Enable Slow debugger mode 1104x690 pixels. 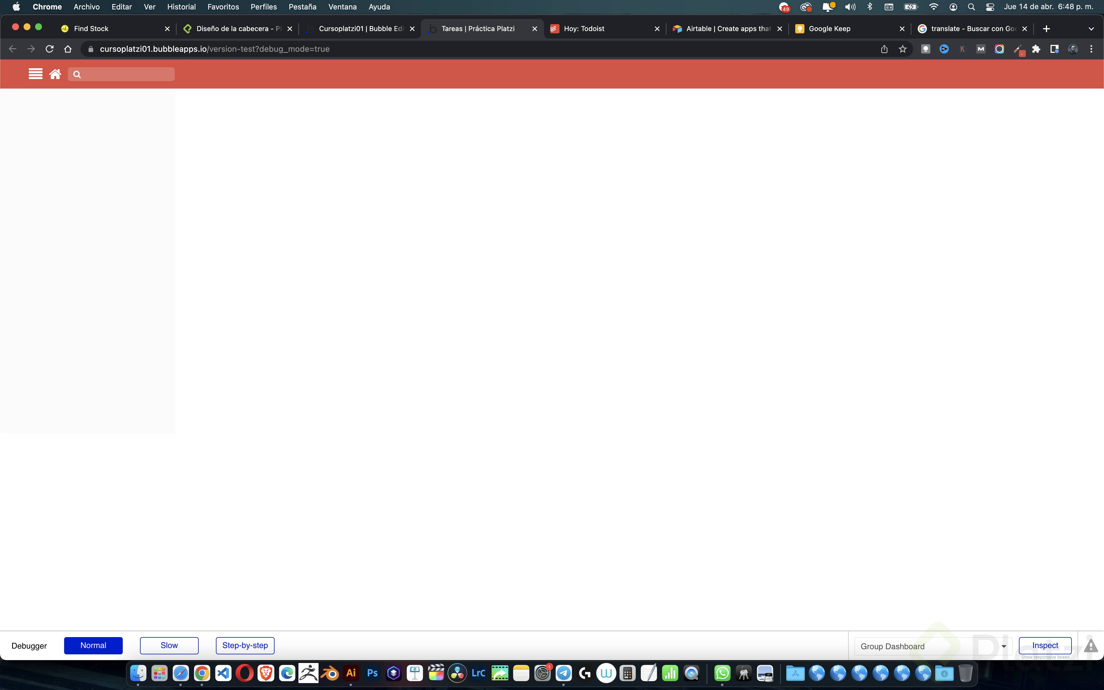click(x=169, y=645)
